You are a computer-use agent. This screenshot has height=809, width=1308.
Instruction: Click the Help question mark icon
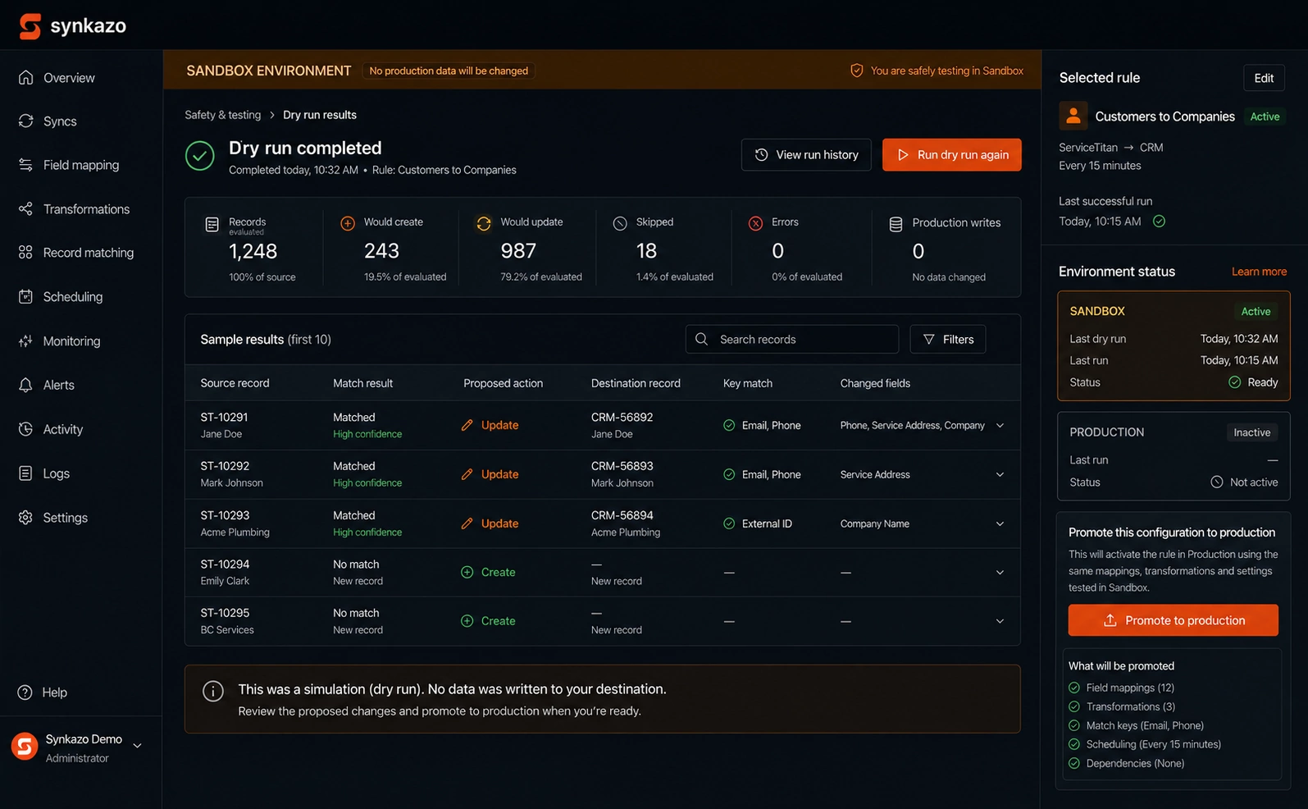tap(25, 692)
